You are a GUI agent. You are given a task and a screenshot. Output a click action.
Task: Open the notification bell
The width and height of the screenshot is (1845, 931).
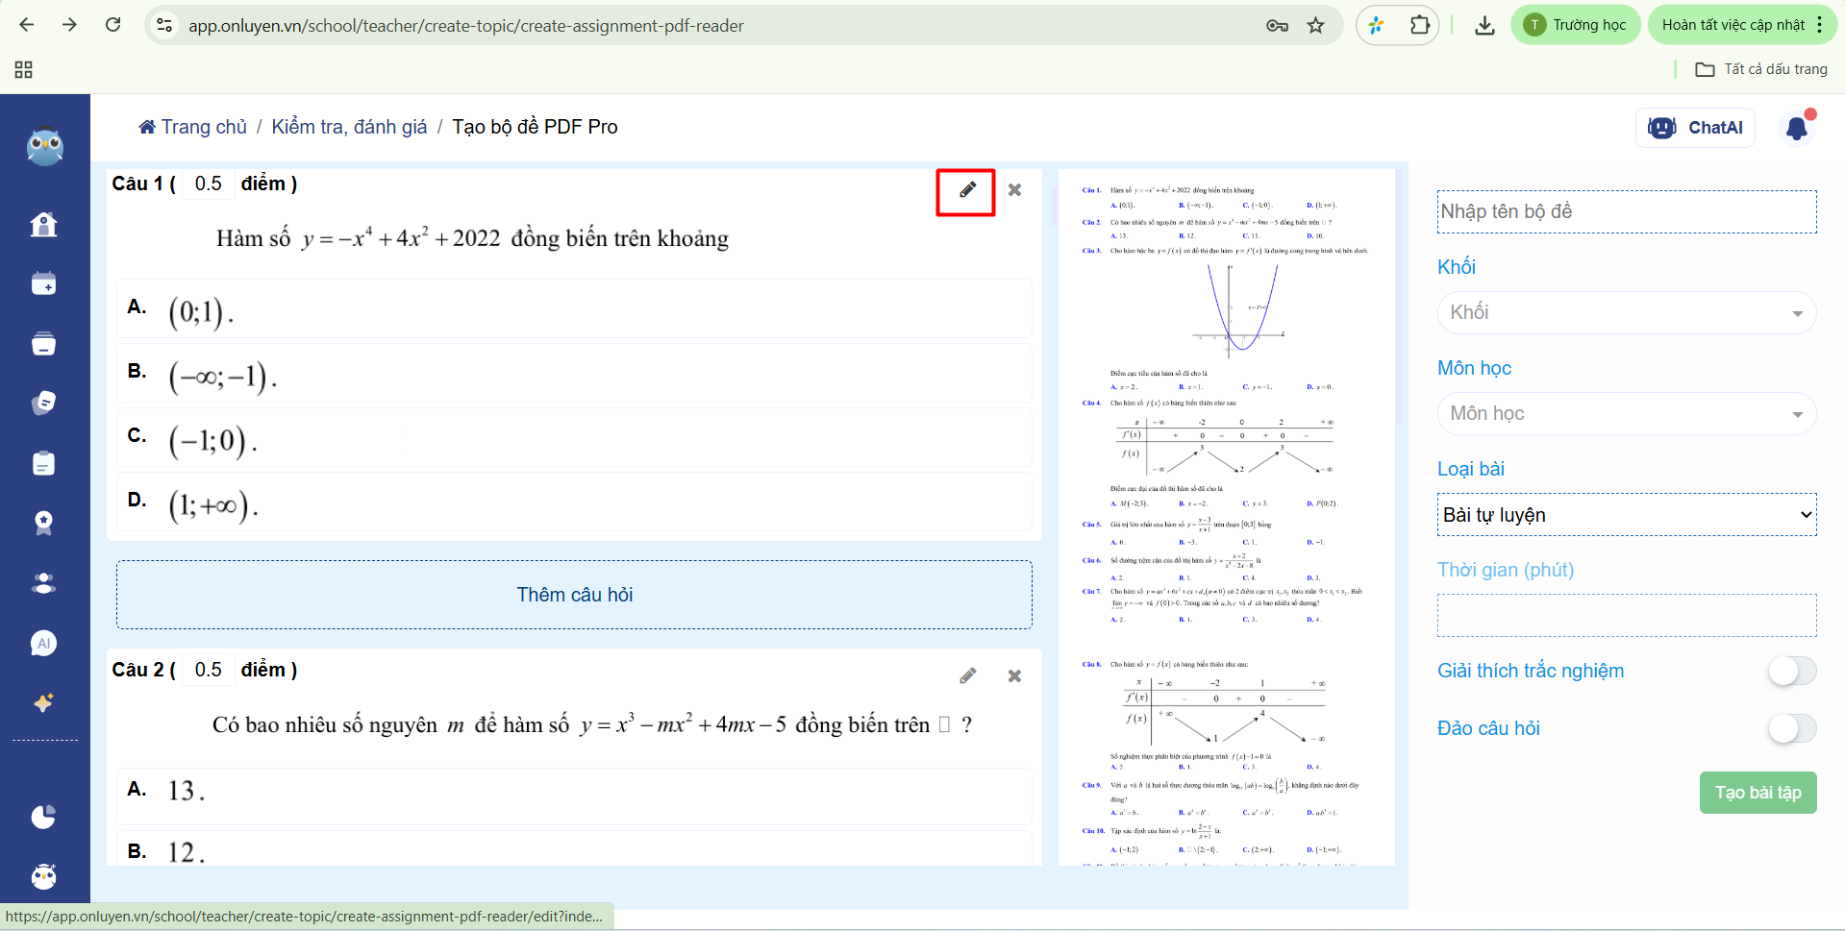(x=1796, y=128)
